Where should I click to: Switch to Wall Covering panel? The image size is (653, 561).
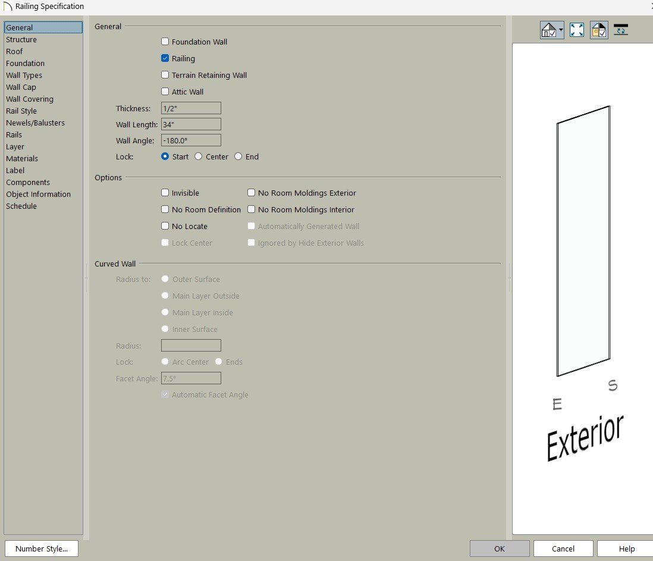[x=43, y=99]
